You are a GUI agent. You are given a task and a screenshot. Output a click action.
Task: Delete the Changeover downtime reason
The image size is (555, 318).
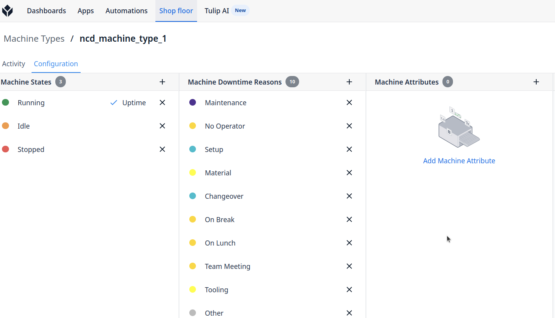[349, 196]
